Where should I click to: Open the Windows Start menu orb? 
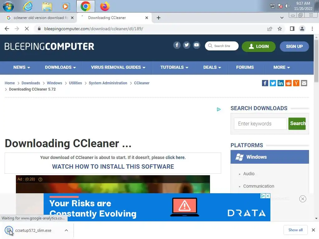click(8, 6)
